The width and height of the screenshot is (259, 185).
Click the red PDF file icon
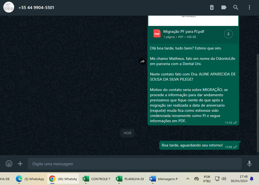pos(157,34)
